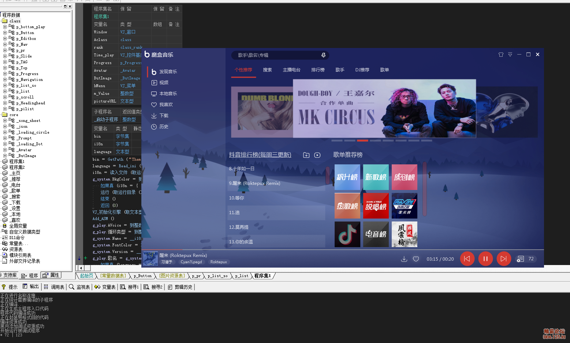Open the 热歌榜 chart tile
This screenshot has height=343, width=570.
(347, 206)
